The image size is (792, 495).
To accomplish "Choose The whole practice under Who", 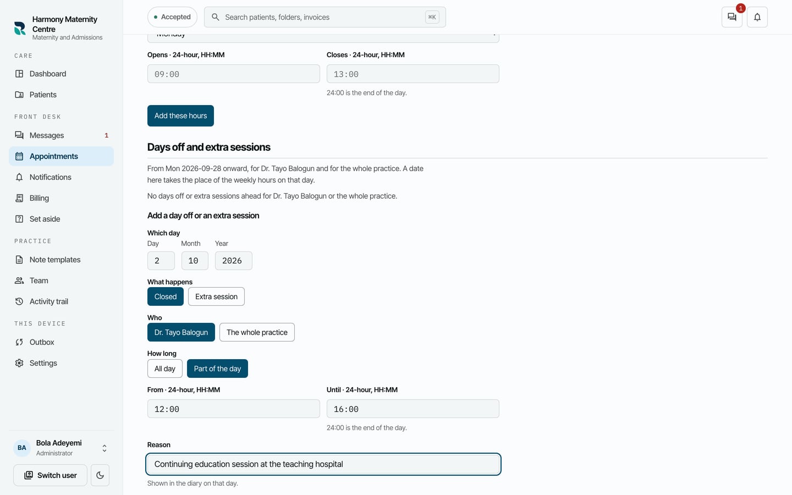I will [x=257, y=332].
